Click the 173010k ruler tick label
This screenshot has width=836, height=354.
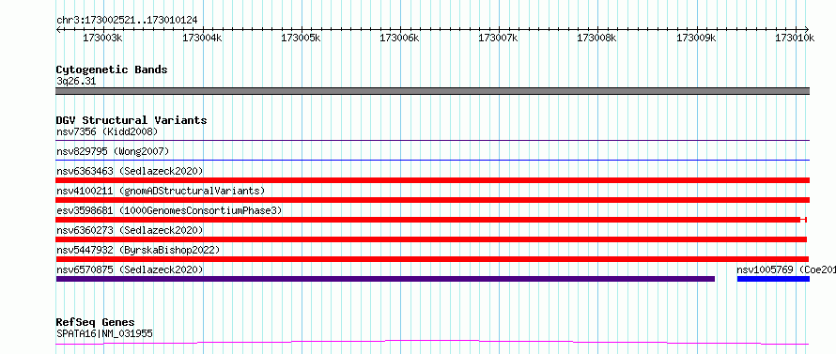(x=795, y=38)
